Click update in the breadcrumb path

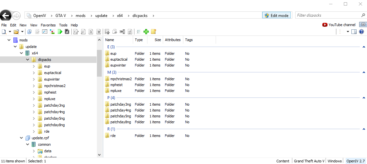[101, 16]
